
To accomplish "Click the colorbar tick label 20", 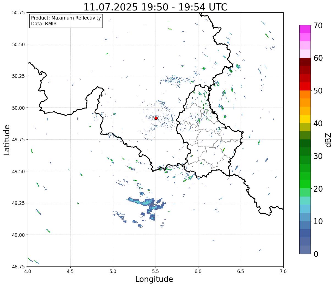I will click(318, 189).
